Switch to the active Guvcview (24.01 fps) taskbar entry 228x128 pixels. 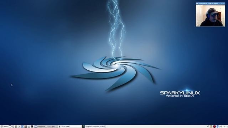46,127
